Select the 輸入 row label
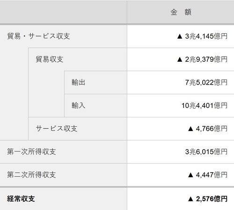 tap(78, 105)
